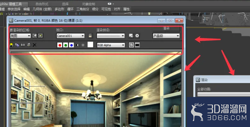
Task: Open the area to render dropdown showing 视图
Action: [20, 36]
